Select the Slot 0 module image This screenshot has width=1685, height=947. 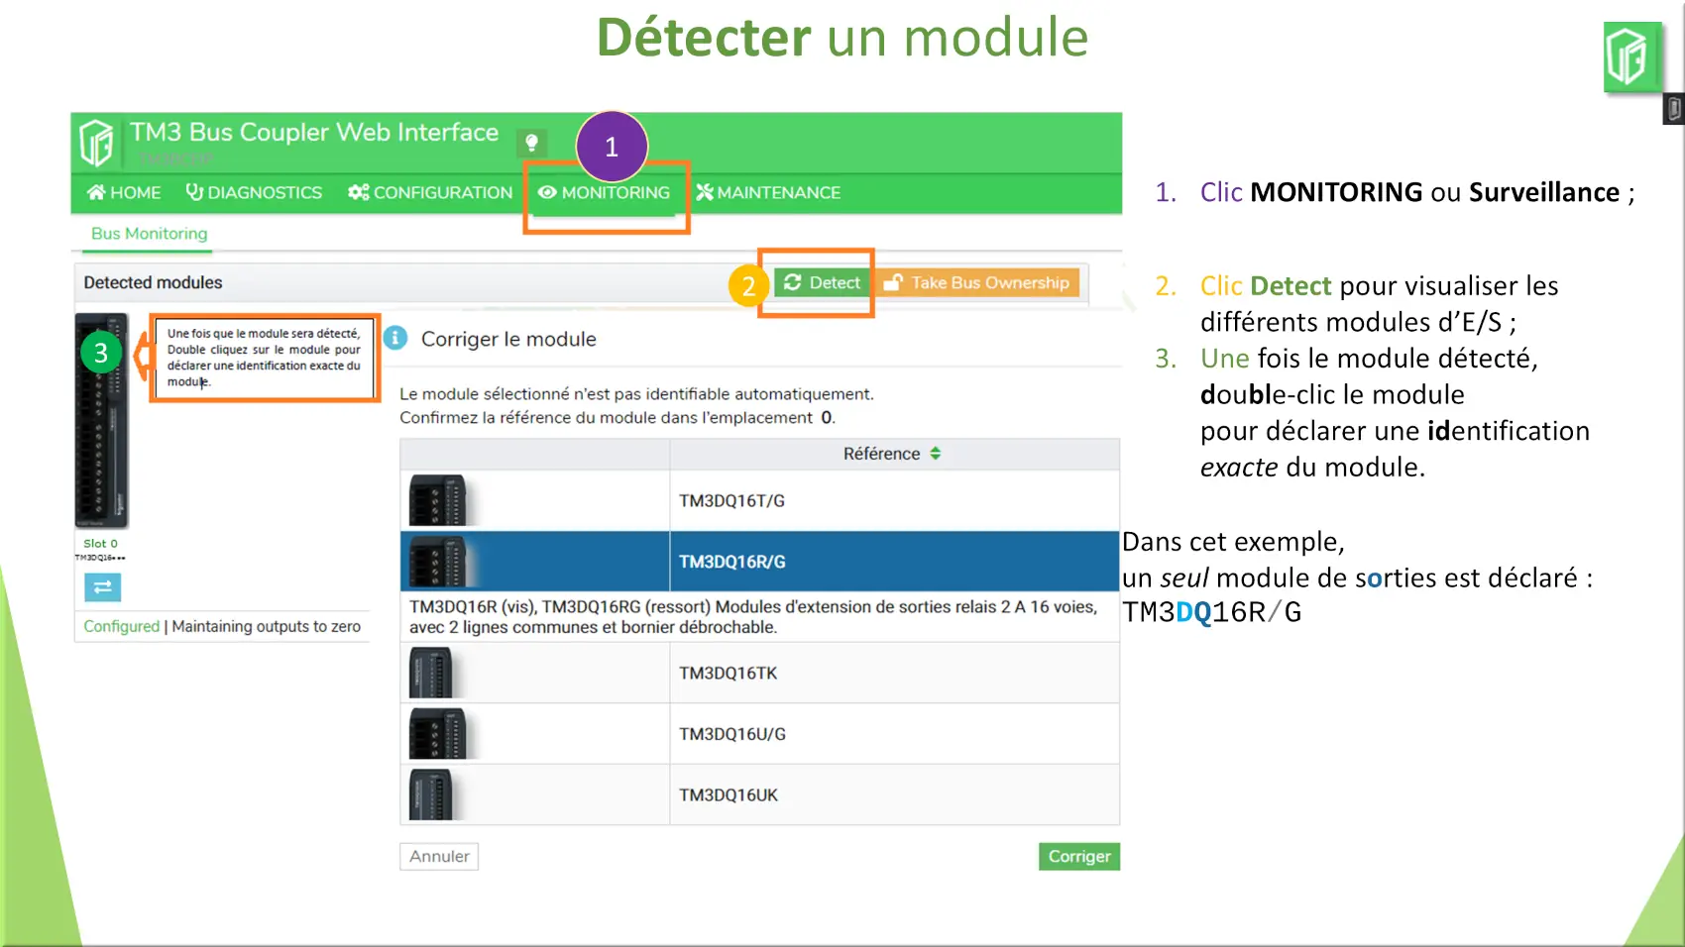101,421
